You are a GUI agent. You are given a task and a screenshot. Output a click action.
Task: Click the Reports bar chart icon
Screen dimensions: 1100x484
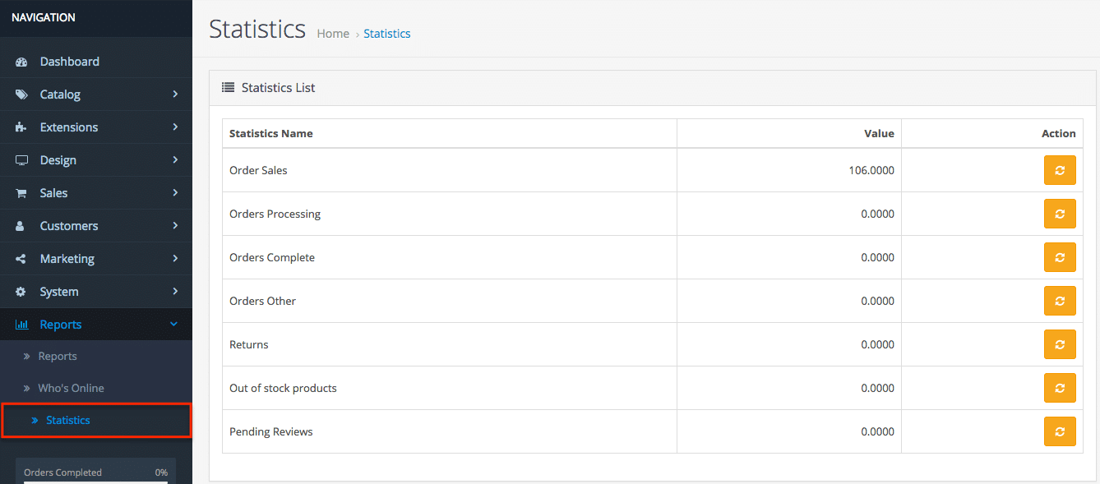tap(21, 325)
